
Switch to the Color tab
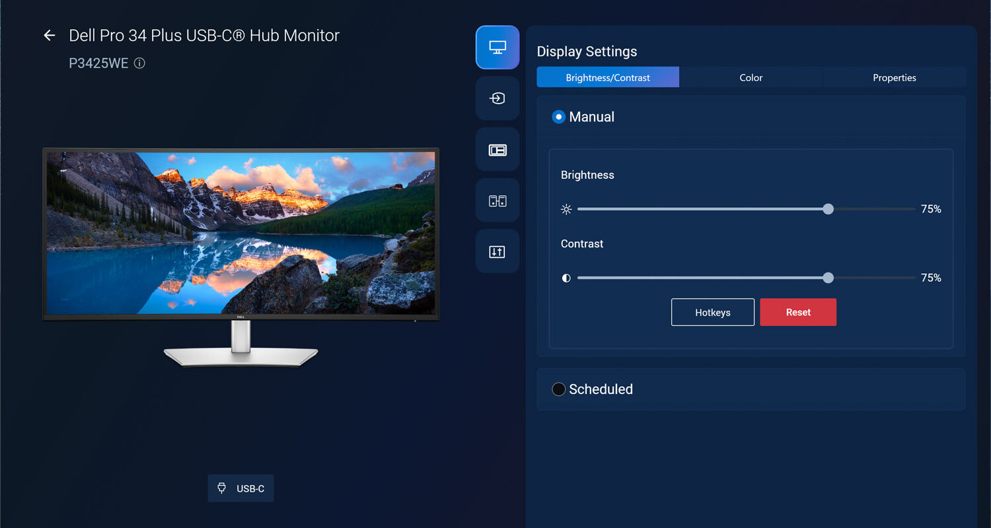pyautogui.click(x=751, y=77)
